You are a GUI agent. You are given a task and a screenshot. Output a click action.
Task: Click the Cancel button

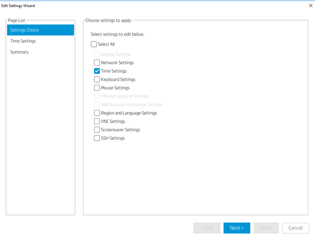(296, 228)
